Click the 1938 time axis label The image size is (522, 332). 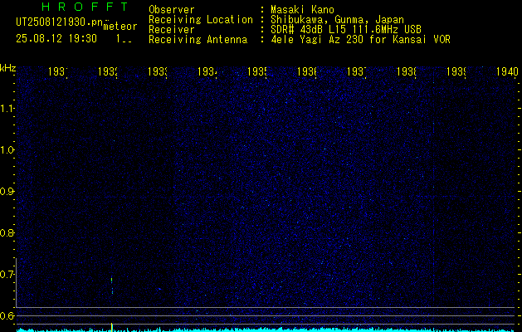[x=407, y=71]
